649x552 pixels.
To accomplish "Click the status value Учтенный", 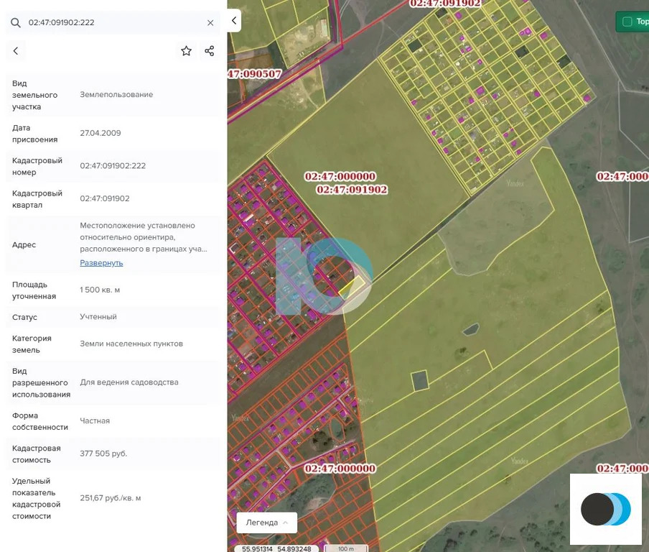I will [x=98, y=317].
